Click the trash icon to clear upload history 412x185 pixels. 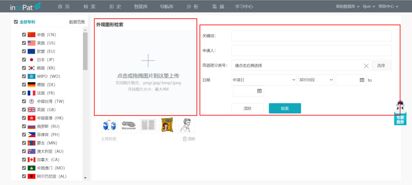[x=185, y=139]
